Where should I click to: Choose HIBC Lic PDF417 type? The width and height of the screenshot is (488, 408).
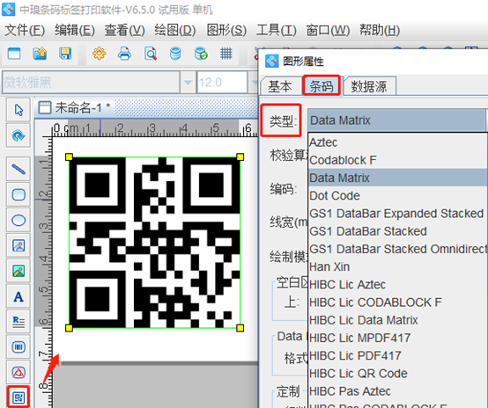[398, 355]
